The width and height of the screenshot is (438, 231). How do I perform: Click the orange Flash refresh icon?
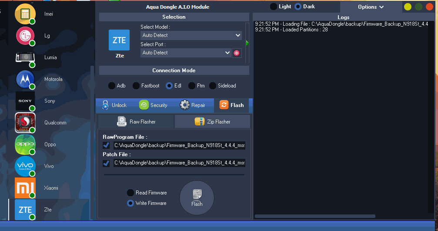pyautogui.click(x=224, y=105)
